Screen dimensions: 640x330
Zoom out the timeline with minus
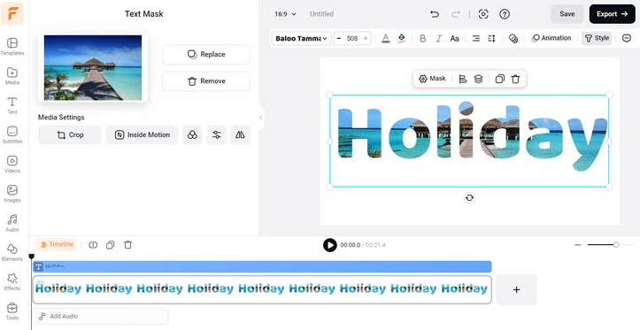(577, 245)
